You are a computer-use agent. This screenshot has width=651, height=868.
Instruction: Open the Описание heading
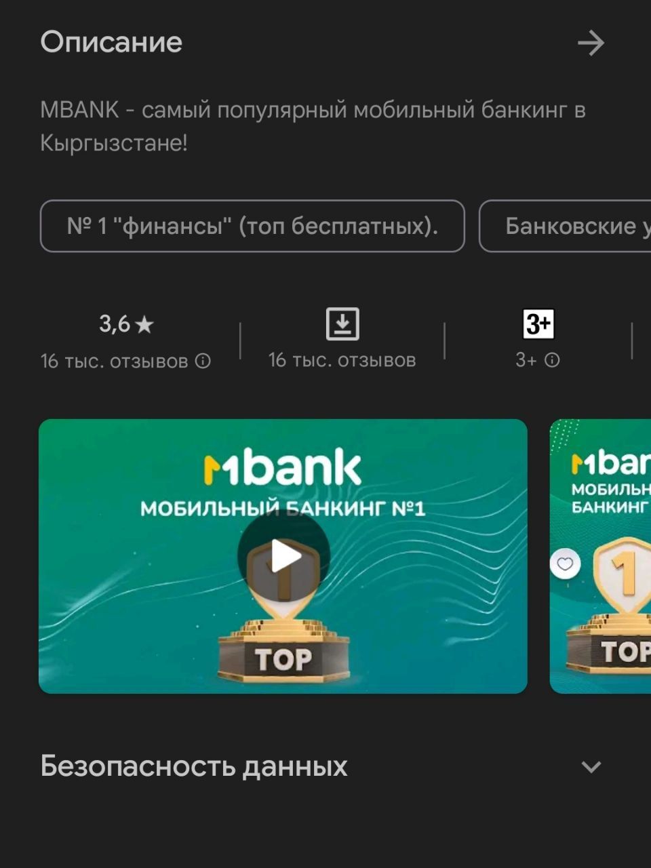111,43
